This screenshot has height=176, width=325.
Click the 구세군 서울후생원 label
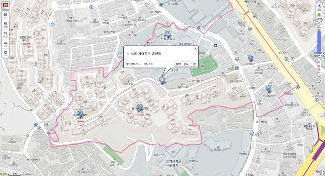coord(72,19)
